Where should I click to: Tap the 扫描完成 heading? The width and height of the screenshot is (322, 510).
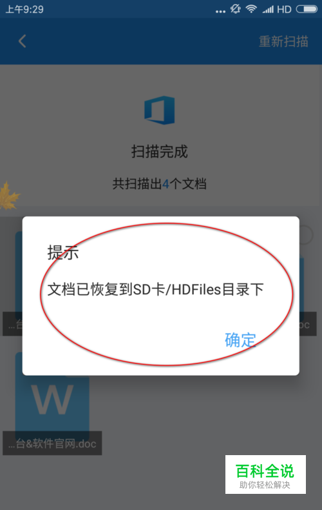(159, 152)
